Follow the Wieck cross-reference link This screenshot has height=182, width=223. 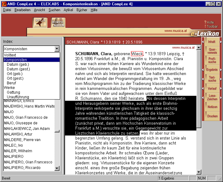(137, 54)
